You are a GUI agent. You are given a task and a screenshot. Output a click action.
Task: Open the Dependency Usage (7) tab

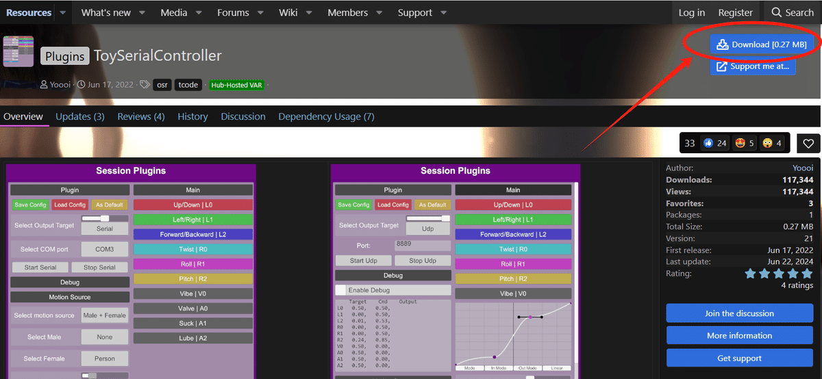tap(326, 116)
